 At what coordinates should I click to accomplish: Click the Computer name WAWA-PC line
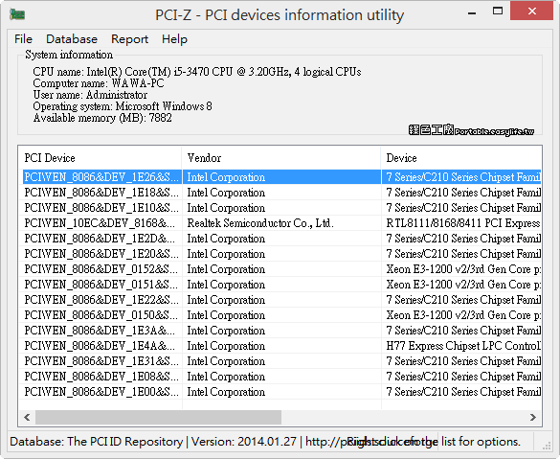click(99, 83)
